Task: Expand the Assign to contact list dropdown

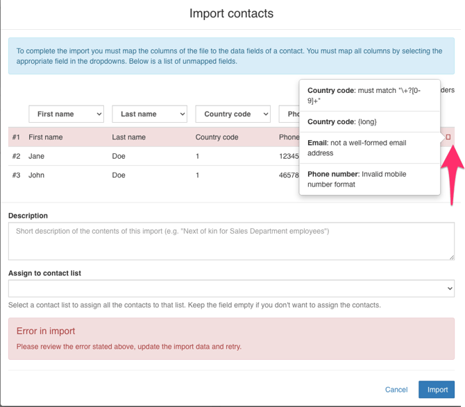Action: click(x=231, y=288)
